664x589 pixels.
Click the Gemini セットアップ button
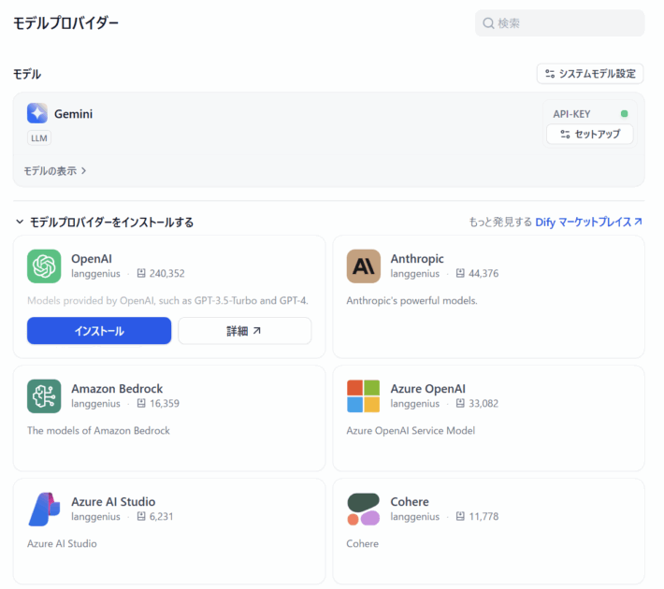tap(590, 135)
